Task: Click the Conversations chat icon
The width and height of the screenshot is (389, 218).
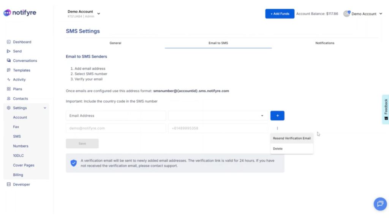Action: click(9, 61)
